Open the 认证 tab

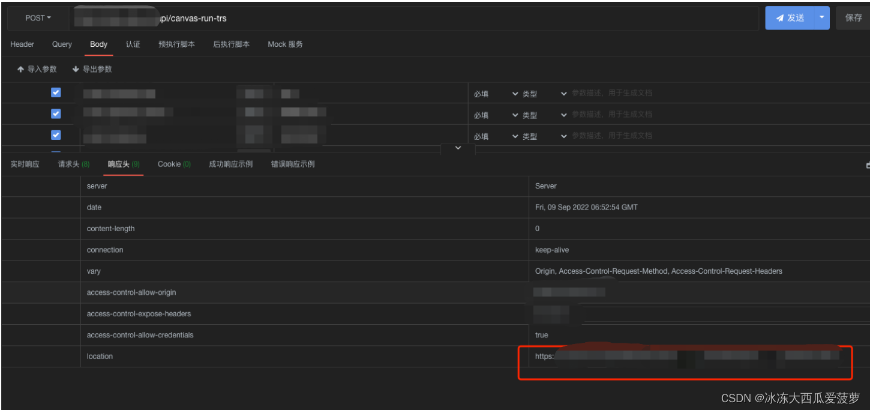[x=133, y=44]
